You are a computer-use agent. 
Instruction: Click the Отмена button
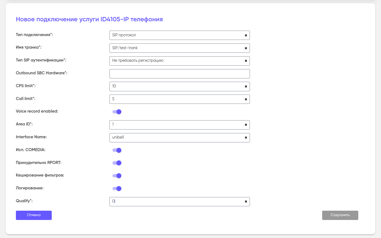click(x=34, y=215)
